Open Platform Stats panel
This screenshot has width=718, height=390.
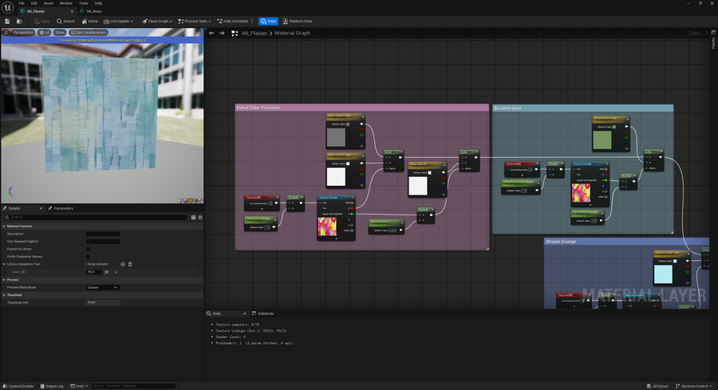[298, 21]
